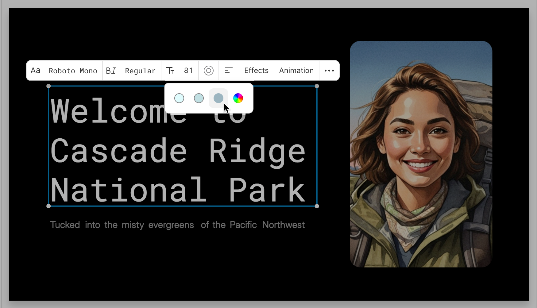Select the Aa text style icon

[x=36, y=70]
